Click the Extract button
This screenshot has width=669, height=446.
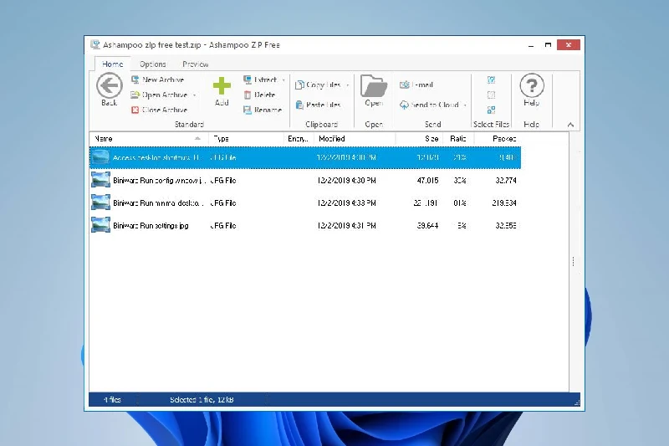coord(260,79)
